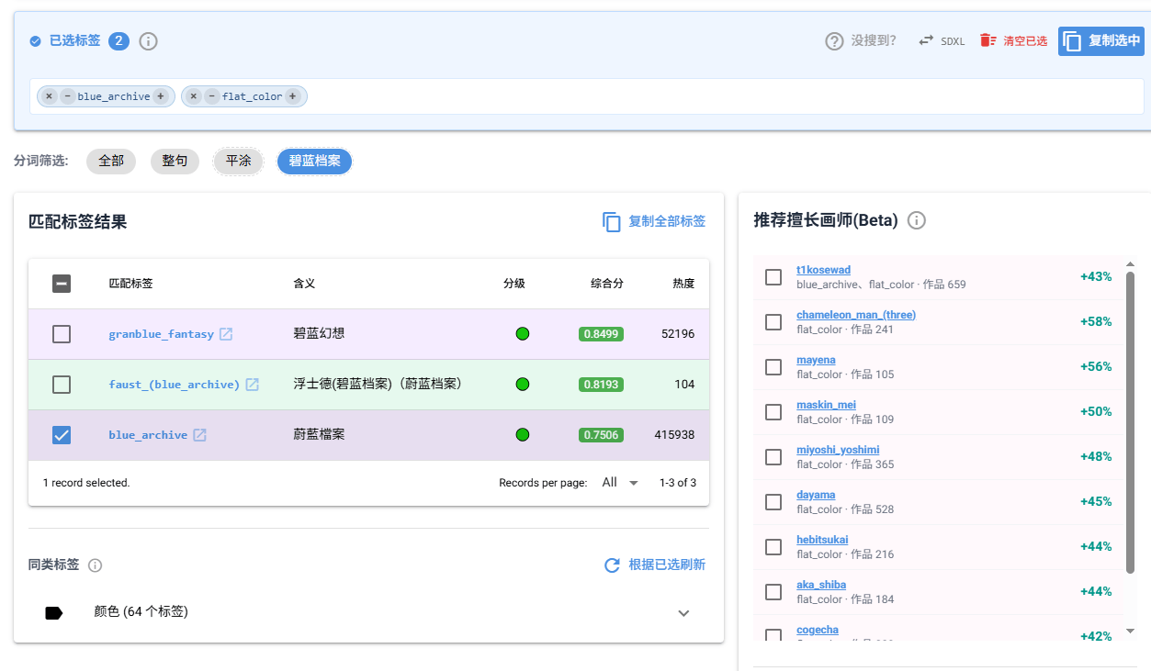The image size is (1151, 671).
Task: Click green rating dot in granblue_fantasy row
Action: pos(523,334)
